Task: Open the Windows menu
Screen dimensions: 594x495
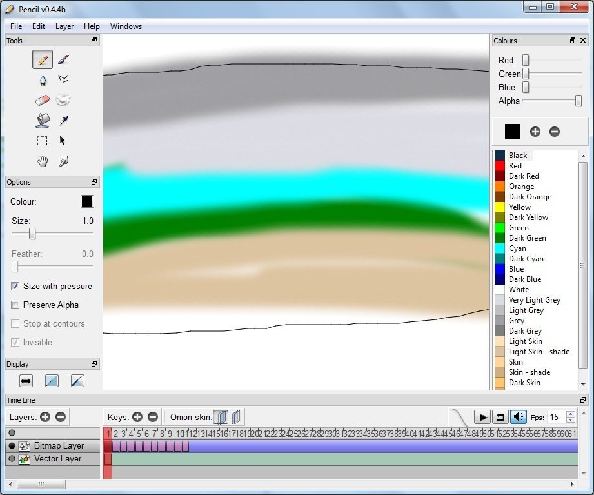Action: click(x=126, y=26)
